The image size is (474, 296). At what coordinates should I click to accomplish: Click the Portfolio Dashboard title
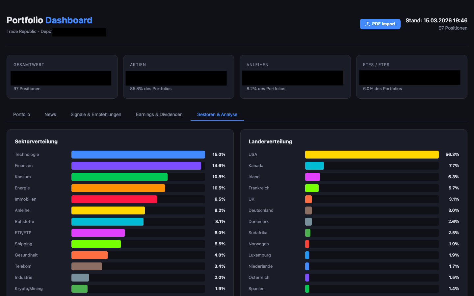49,20
